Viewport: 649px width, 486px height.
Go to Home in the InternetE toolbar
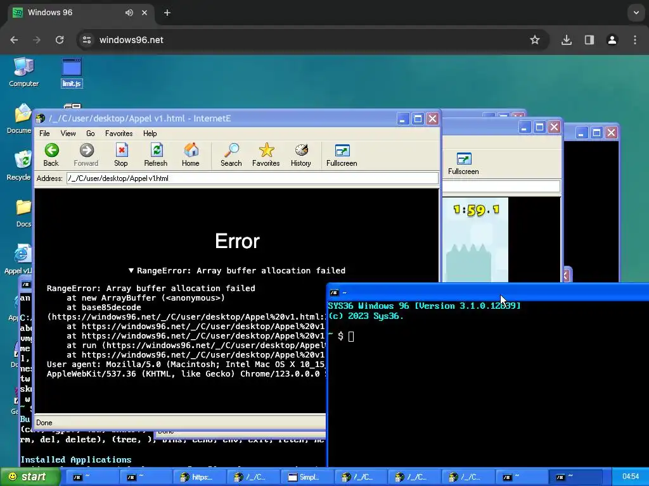point(191,155)
